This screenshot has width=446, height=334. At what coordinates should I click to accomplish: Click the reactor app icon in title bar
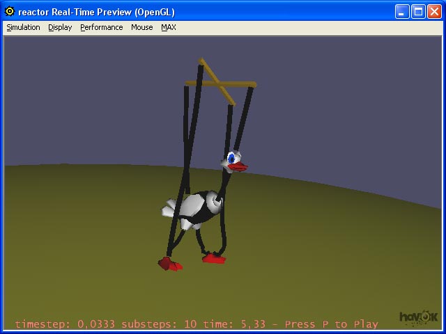coord(10,11)
